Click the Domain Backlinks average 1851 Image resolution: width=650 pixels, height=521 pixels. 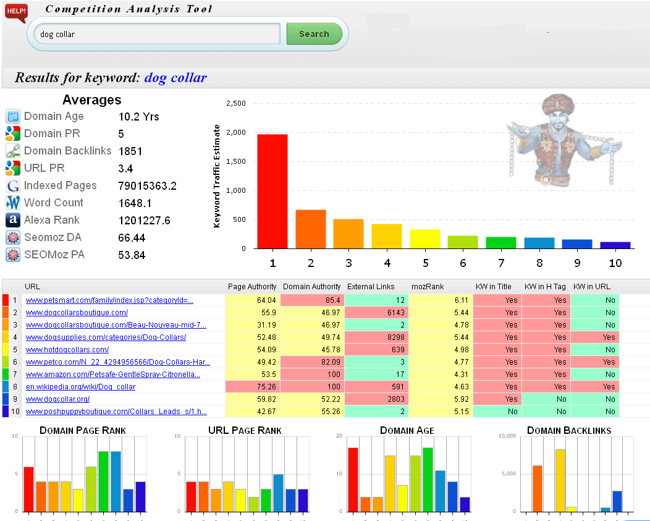click(x=130, y=151)
